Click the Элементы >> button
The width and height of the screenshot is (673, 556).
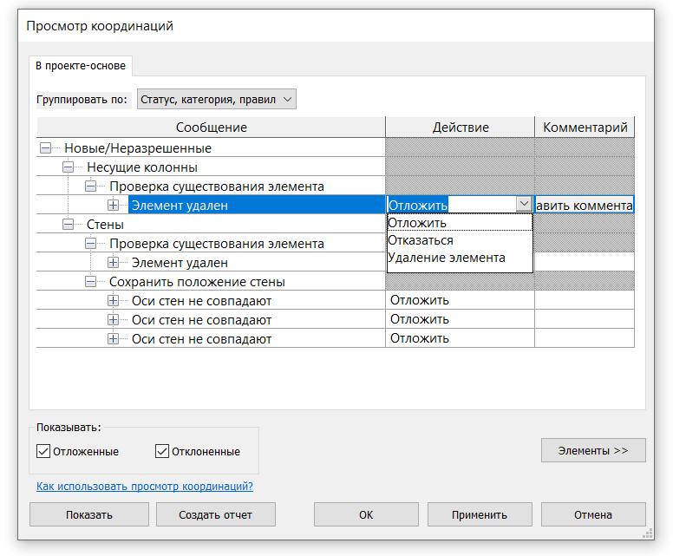tap(593, 450)
